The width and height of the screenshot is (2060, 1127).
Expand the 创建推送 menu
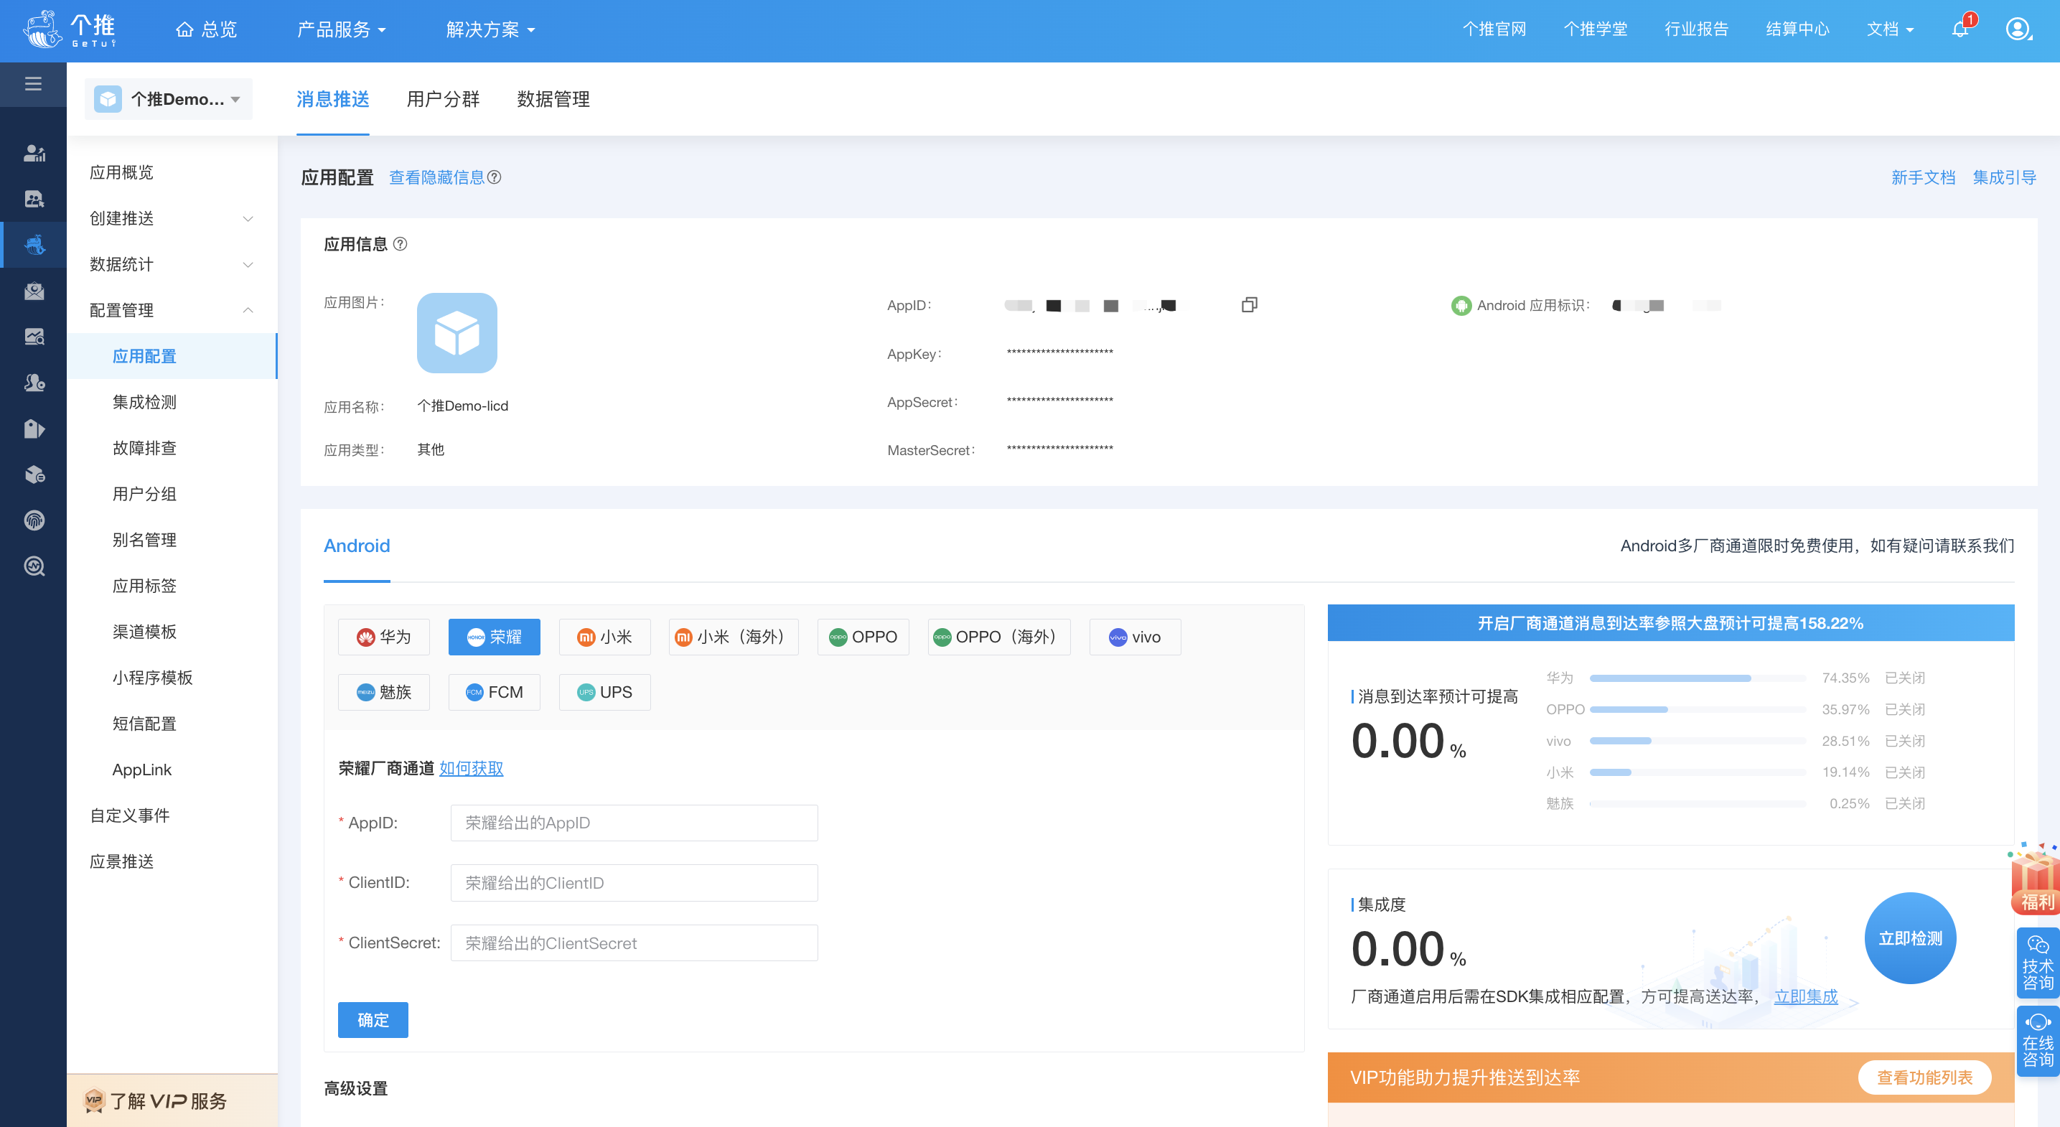pos(171,218)
